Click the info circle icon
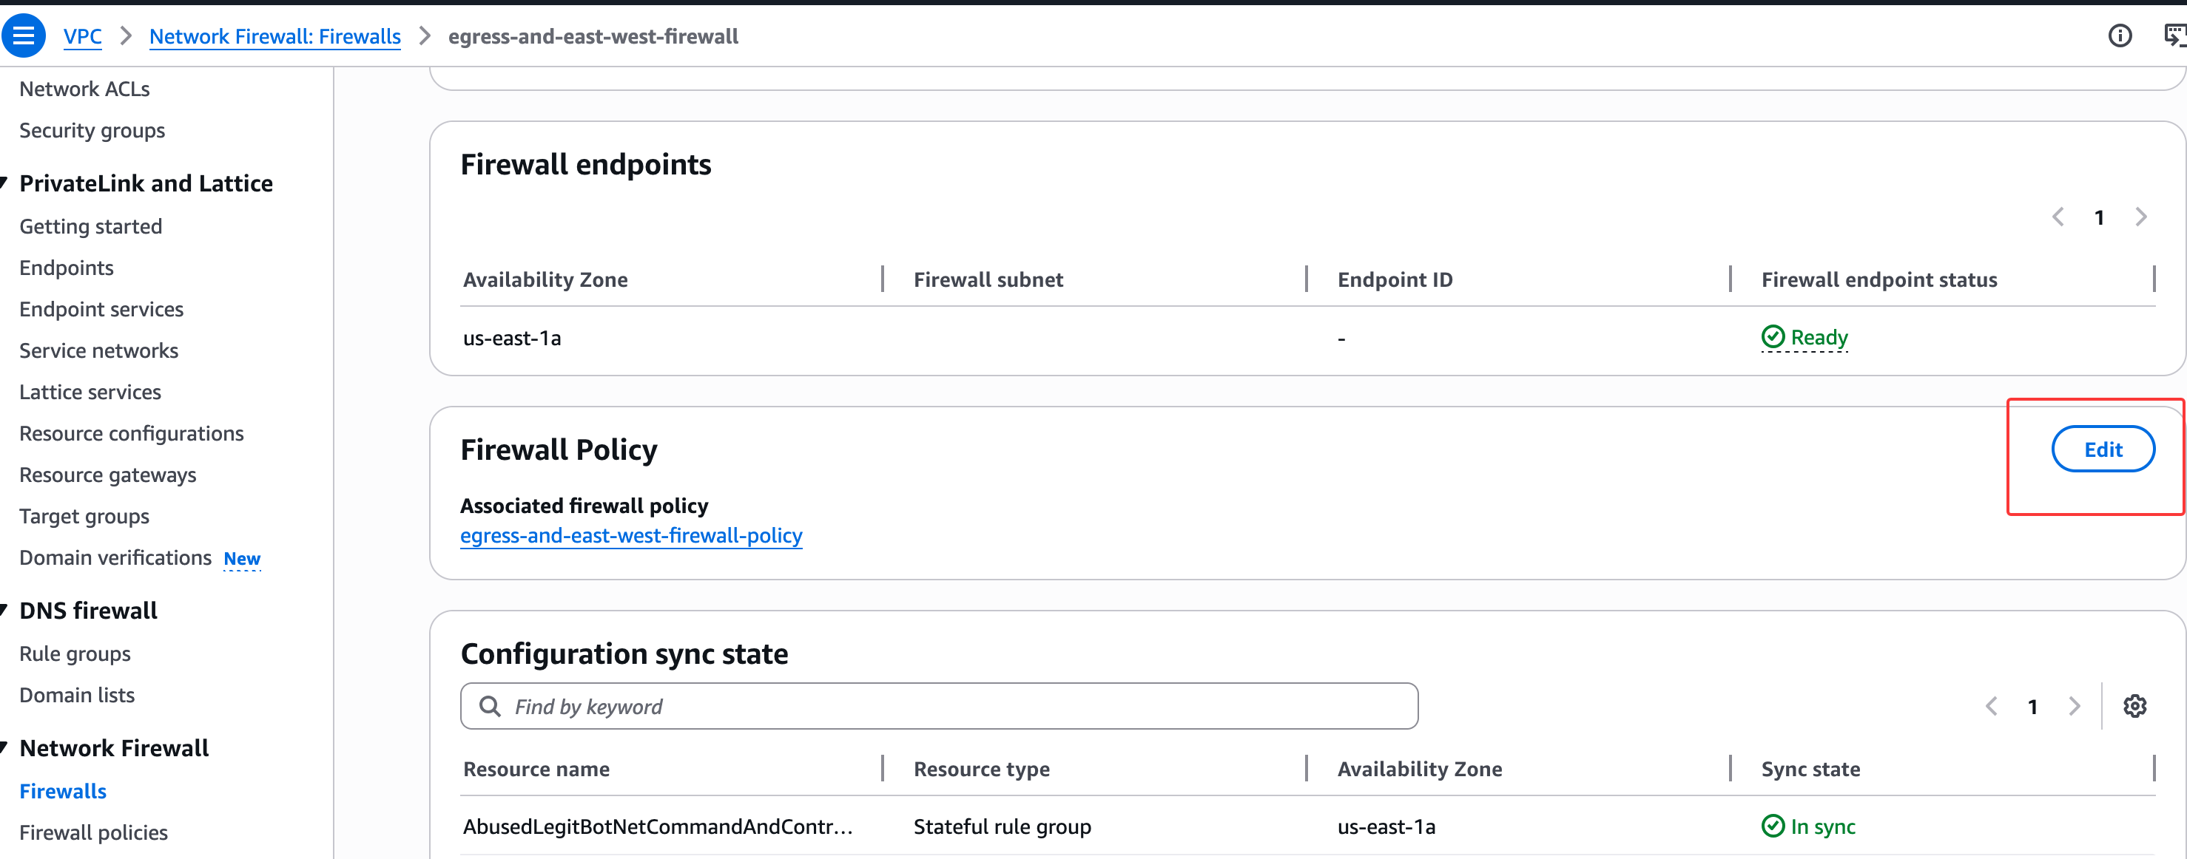Image resolution: width=2187 pixels, height=859 pixels. point(2120,35)
